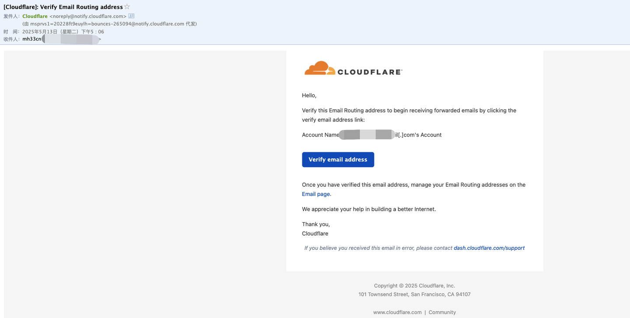Image resolution: width=630 pixels, height=318 pixels.
Task: Click the Copyright © 2025 Cloudflare, Inc. text
Action: pyautogui.click(x=414, y=286)
